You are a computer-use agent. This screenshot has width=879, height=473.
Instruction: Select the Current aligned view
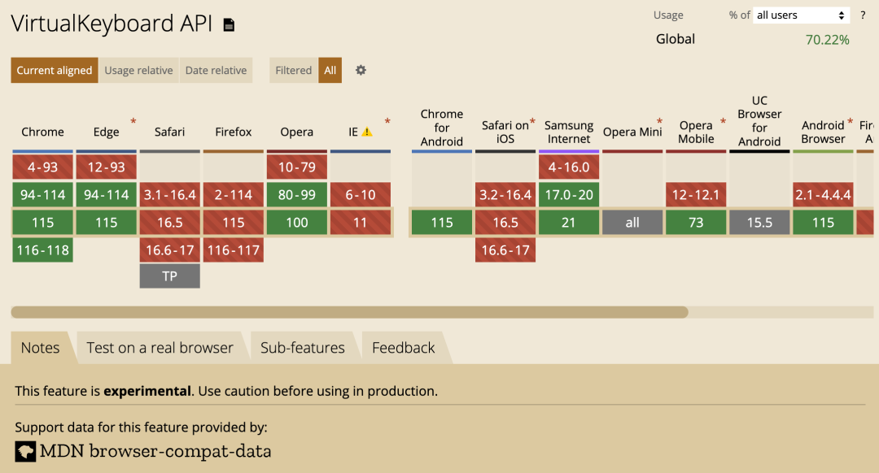(x=55, y=70)
